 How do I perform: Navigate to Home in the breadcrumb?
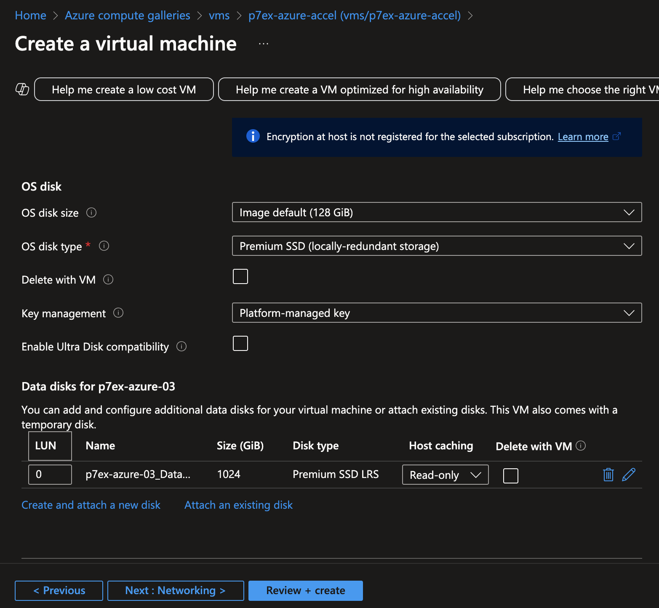(30, 16)
